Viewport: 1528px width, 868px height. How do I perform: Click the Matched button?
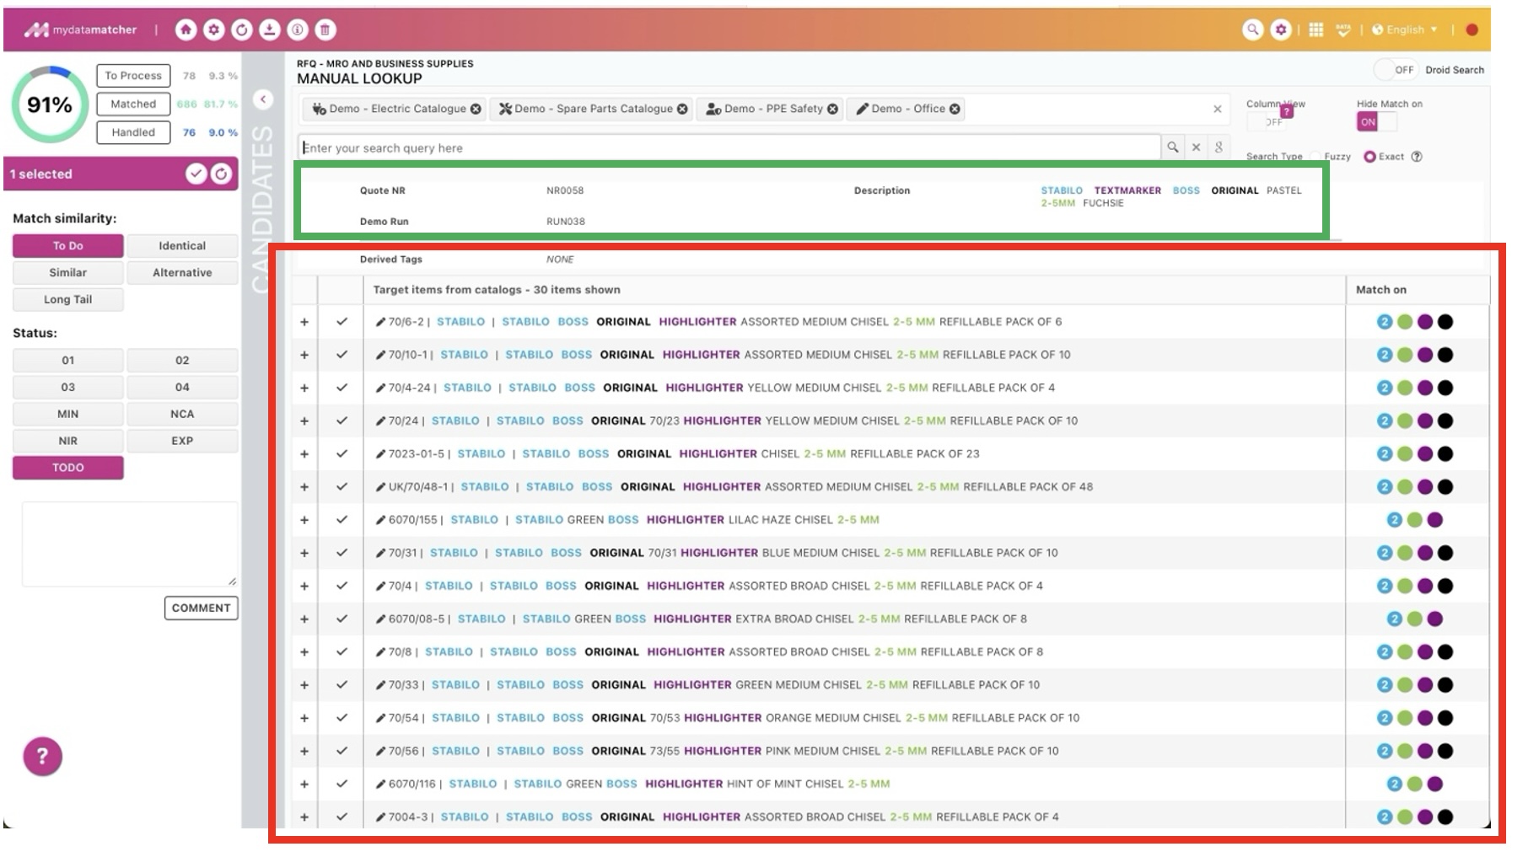(133, 104)
